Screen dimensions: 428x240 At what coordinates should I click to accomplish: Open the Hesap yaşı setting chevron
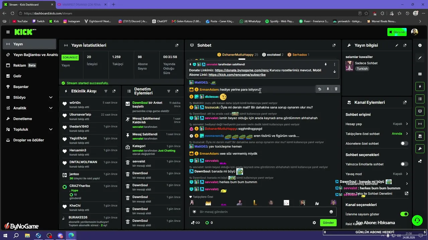[x=407, y=124]
